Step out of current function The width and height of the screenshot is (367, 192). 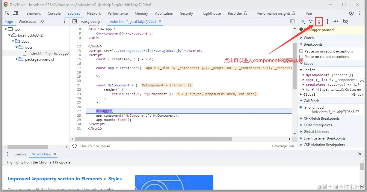(327, 22)
